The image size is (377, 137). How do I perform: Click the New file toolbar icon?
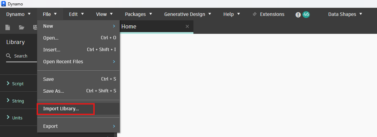(8, 27)
